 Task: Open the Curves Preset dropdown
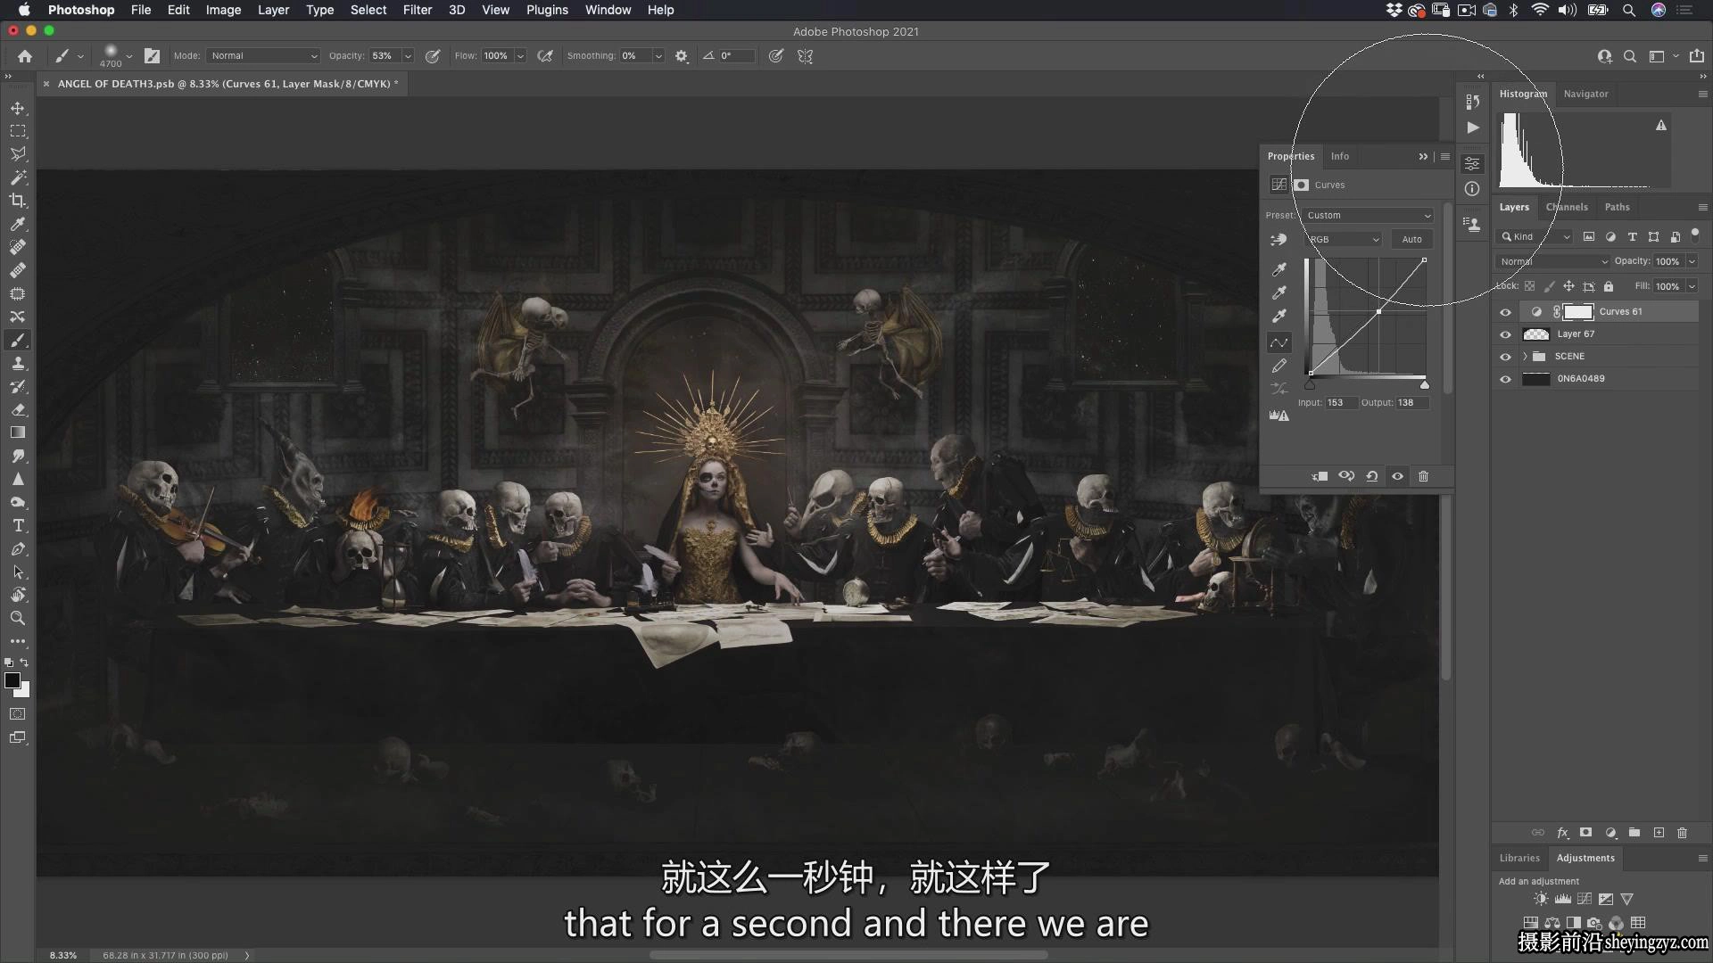tap(1368, 216)
